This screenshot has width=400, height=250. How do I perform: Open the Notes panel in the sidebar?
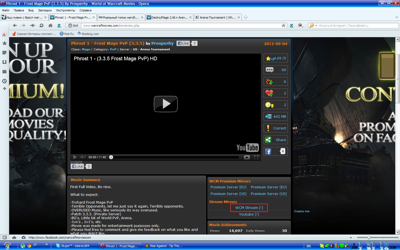click(4, 53)
